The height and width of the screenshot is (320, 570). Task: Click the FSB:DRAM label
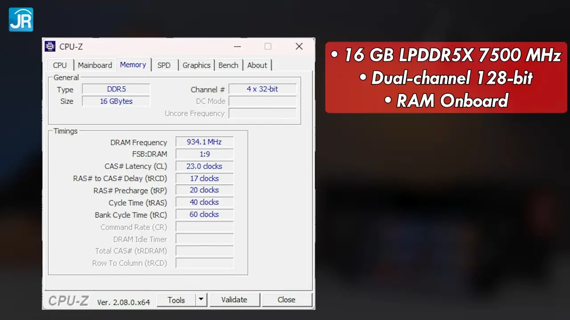click(150, 154)
